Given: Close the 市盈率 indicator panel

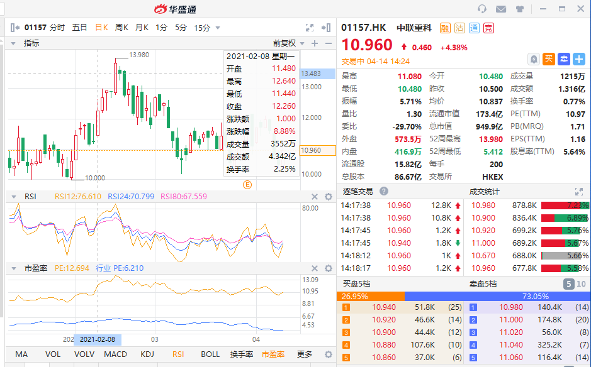Looking at the screenshot, I should coord(315,268).
